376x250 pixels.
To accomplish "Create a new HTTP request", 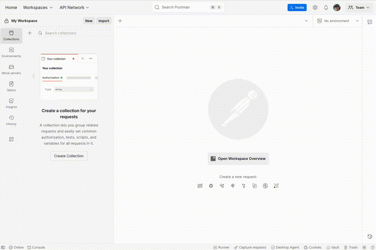I will point(200,186).
